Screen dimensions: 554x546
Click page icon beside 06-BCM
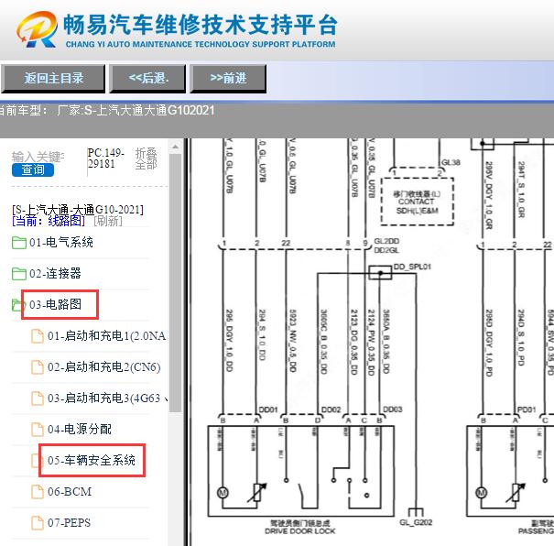pos(38,492)
